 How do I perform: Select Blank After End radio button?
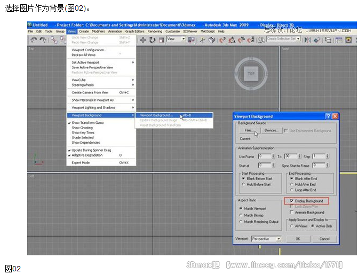point(291,178)
